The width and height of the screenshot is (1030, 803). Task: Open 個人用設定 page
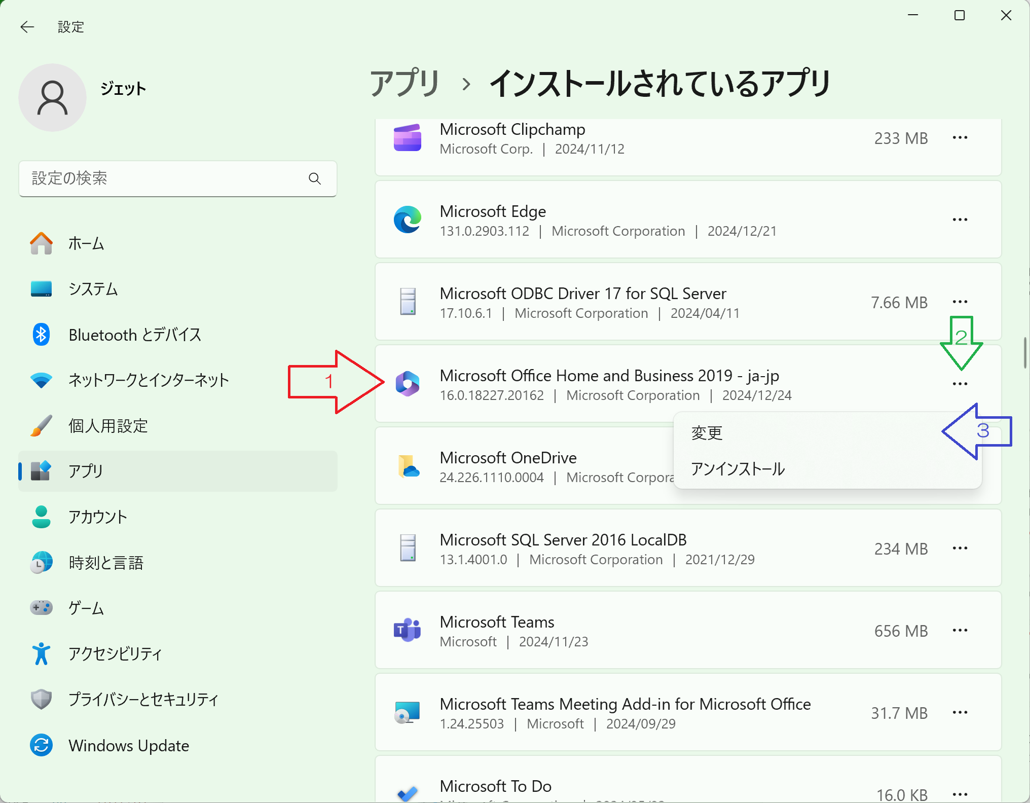(x=178, y=426)
